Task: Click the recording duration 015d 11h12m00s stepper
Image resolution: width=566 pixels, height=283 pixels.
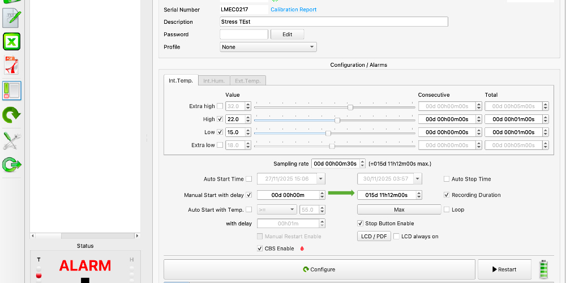Action: point(419,195)
